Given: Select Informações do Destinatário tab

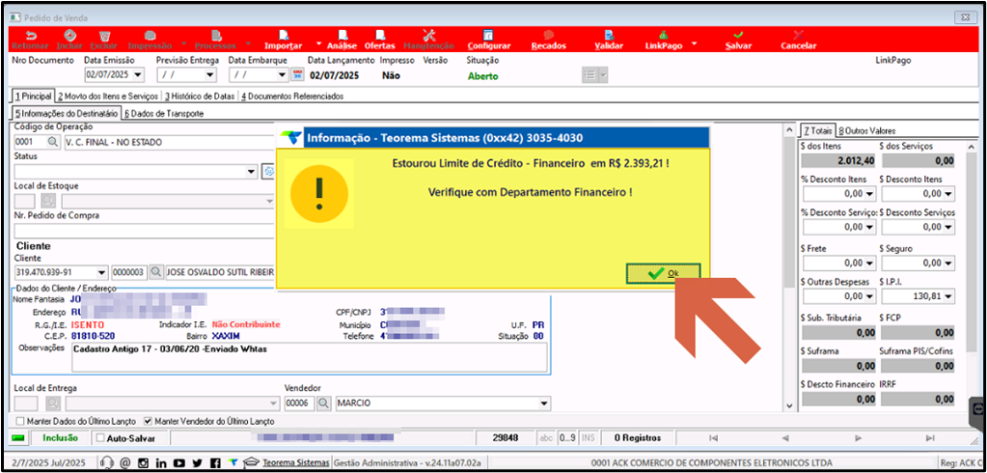Looking at the screenshot, I should (x=67, y=113).
